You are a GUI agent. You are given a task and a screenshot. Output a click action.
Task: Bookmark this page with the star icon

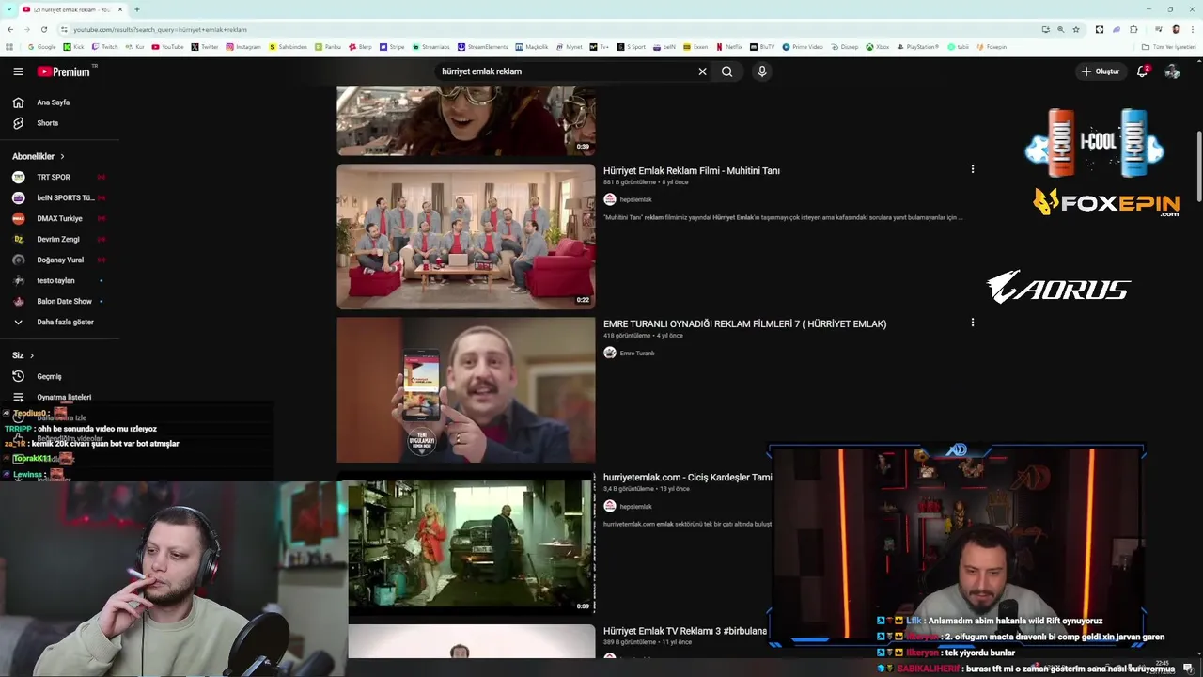[1076, 29]
